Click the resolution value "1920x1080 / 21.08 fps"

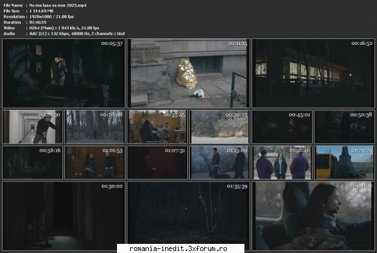pyautogui.click(x=51, y=17)
